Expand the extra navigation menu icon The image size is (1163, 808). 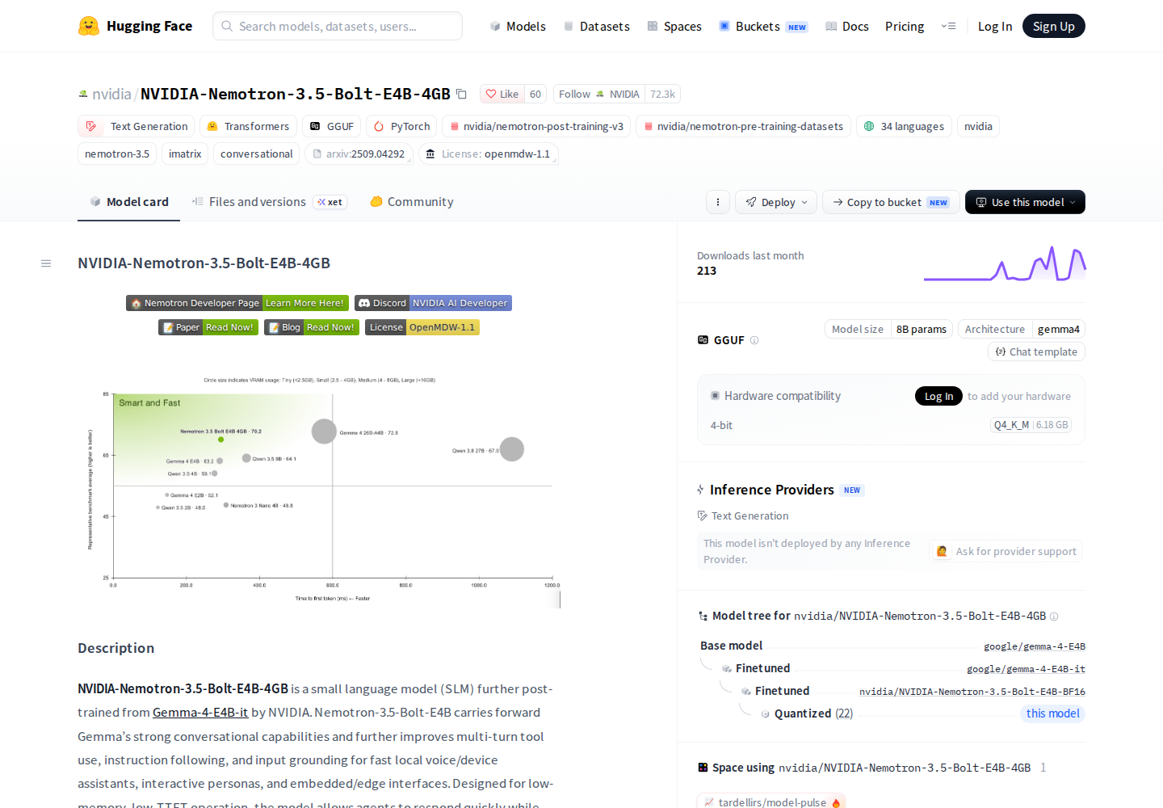pyautogui.click(x=948, y=26)
